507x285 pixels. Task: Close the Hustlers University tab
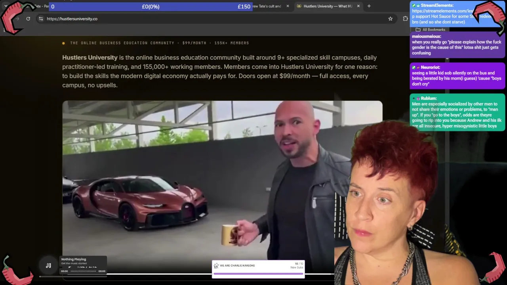pyautogui.click(x=358, y=6)
